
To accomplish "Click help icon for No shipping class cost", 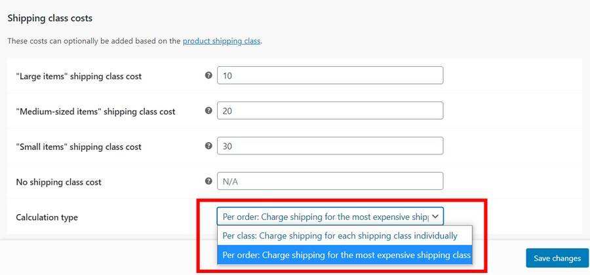I will (208, 181).
